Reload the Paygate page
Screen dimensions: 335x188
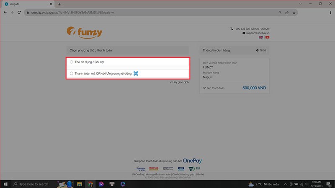click(19, 13)
